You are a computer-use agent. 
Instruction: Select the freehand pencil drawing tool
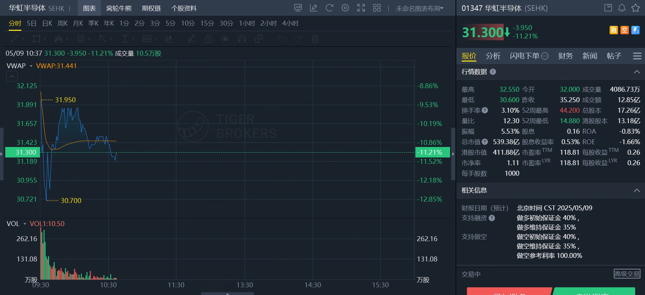tap(191, 39)
